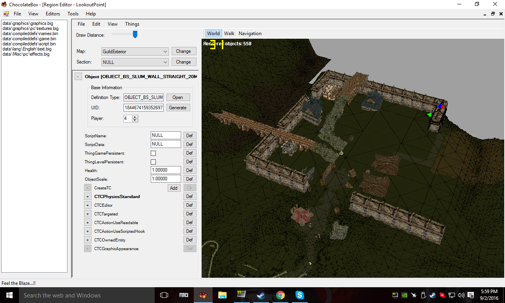
Task: Click the Windows Start button
Action: pos(9,295)
